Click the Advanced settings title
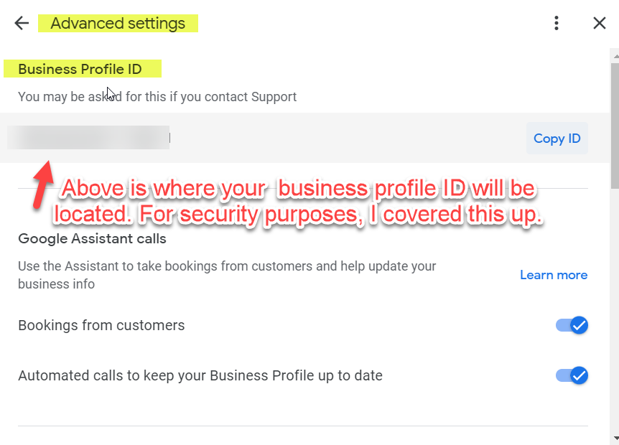 click(x=118, y=23)
